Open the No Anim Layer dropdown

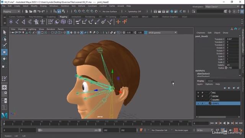click(181, 130)
